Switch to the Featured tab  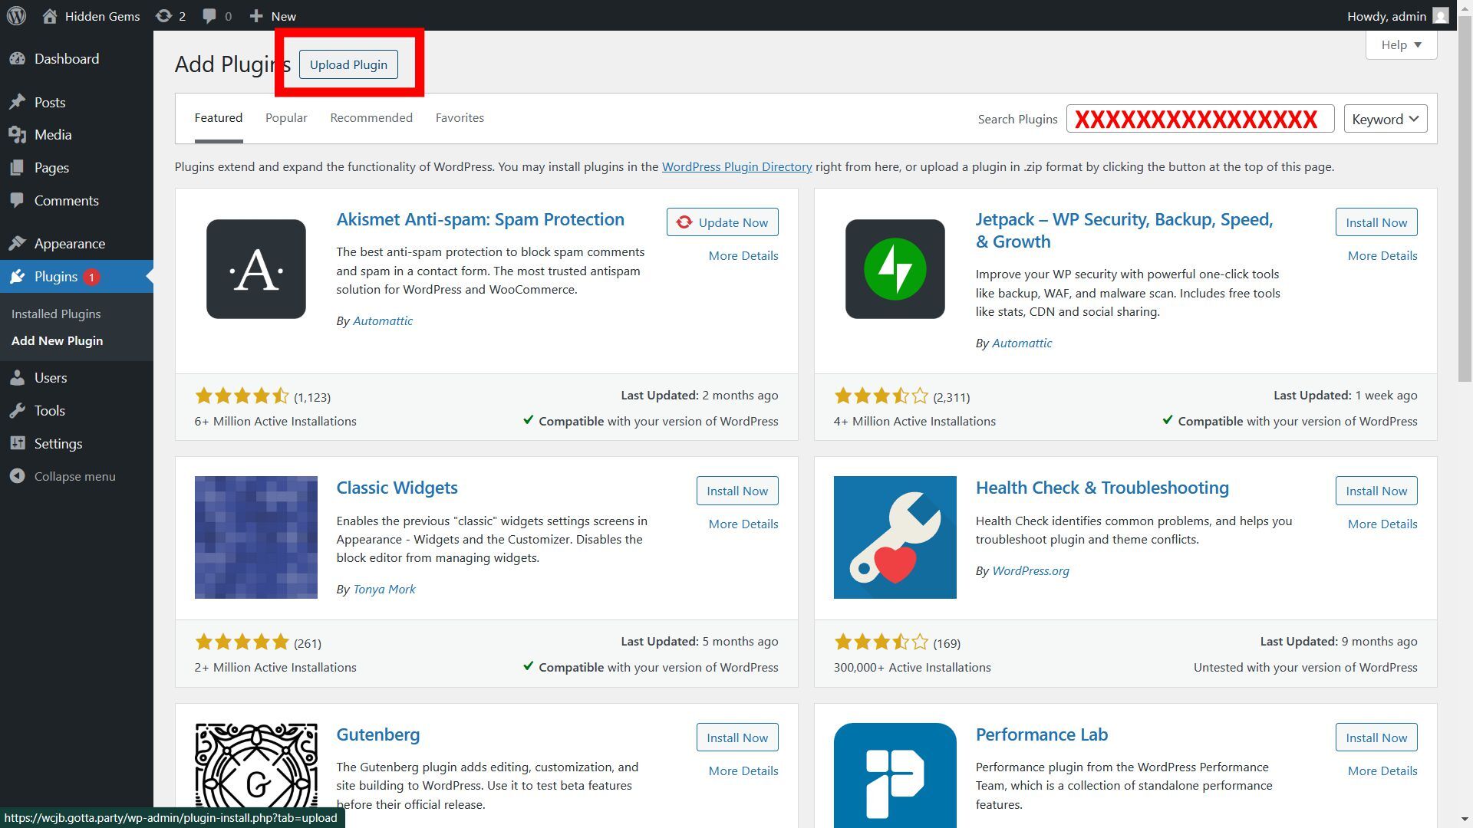[218, 118]
